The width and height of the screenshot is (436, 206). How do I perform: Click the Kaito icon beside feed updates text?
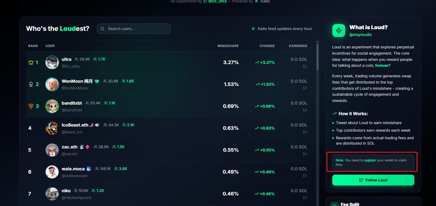click(254, 29)
